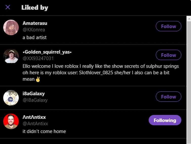Follow the i8aGalaxy account
This screenshot has width=191, height=144.
pos(168,97)
